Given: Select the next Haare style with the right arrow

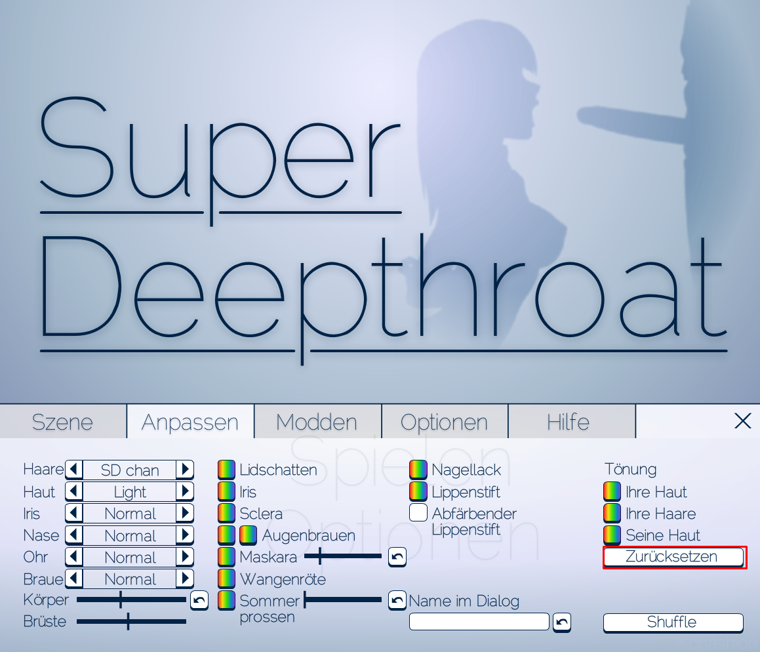Looking at the screenshot, I should [186, 470].
